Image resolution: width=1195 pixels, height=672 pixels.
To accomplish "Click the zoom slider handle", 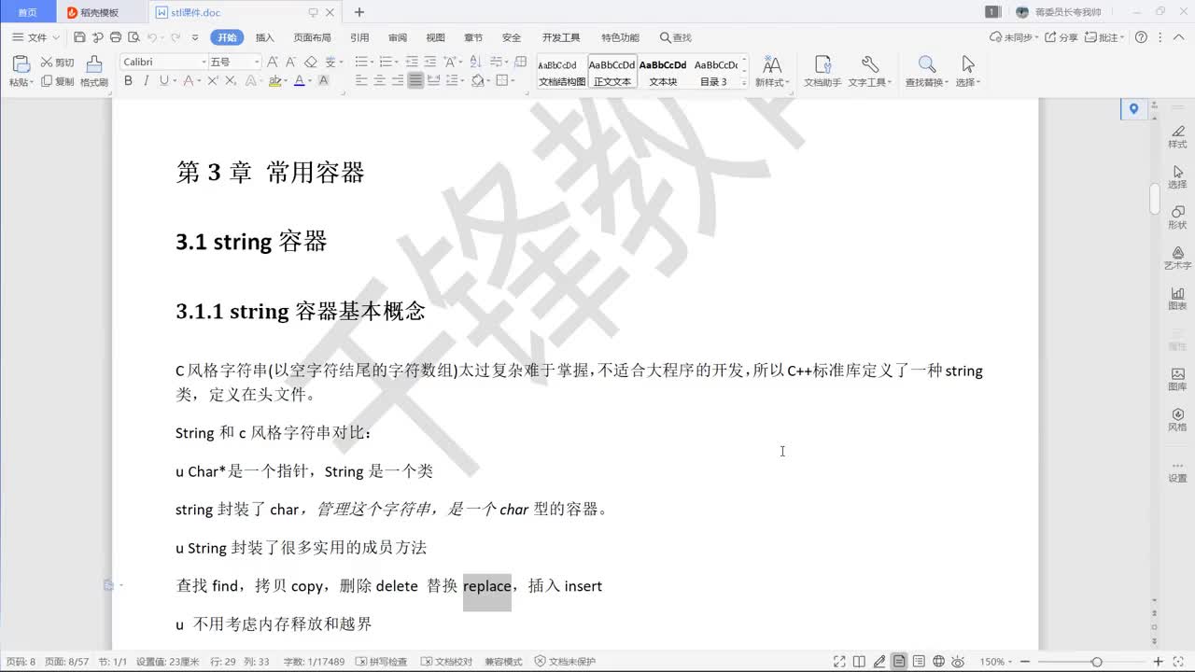I will coord(1097,662).
